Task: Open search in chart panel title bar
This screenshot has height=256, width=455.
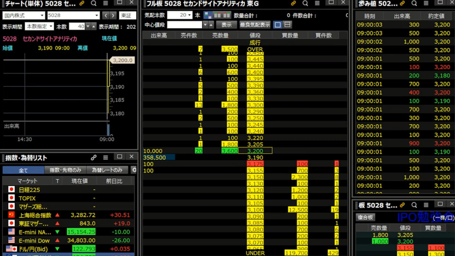Action: (93, 3)
